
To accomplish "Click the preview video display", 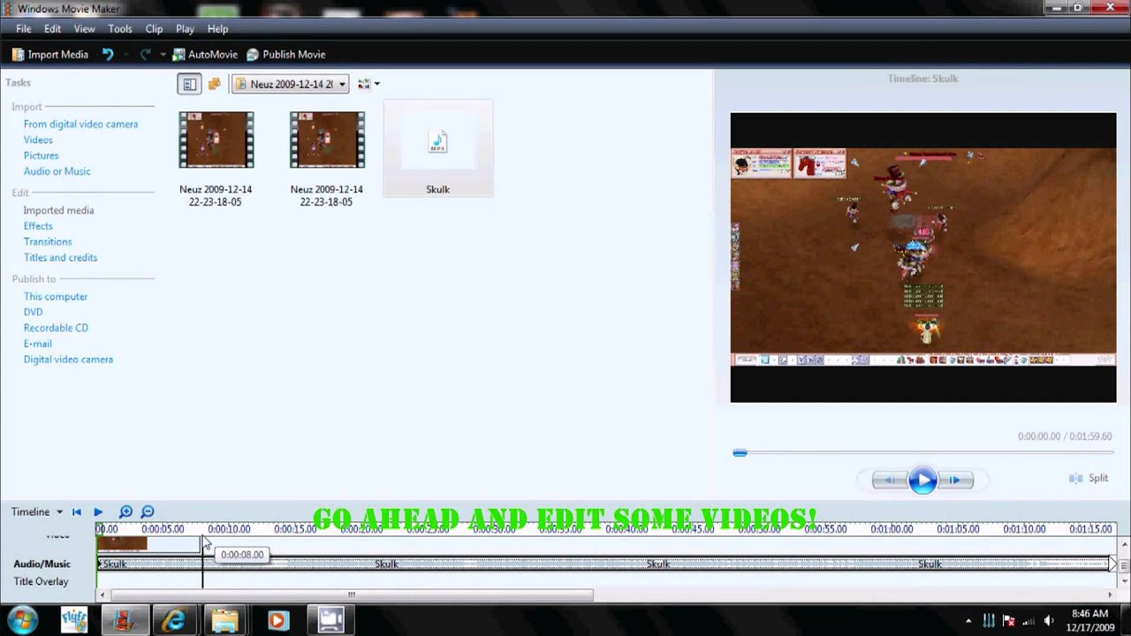I will [923, 257].
